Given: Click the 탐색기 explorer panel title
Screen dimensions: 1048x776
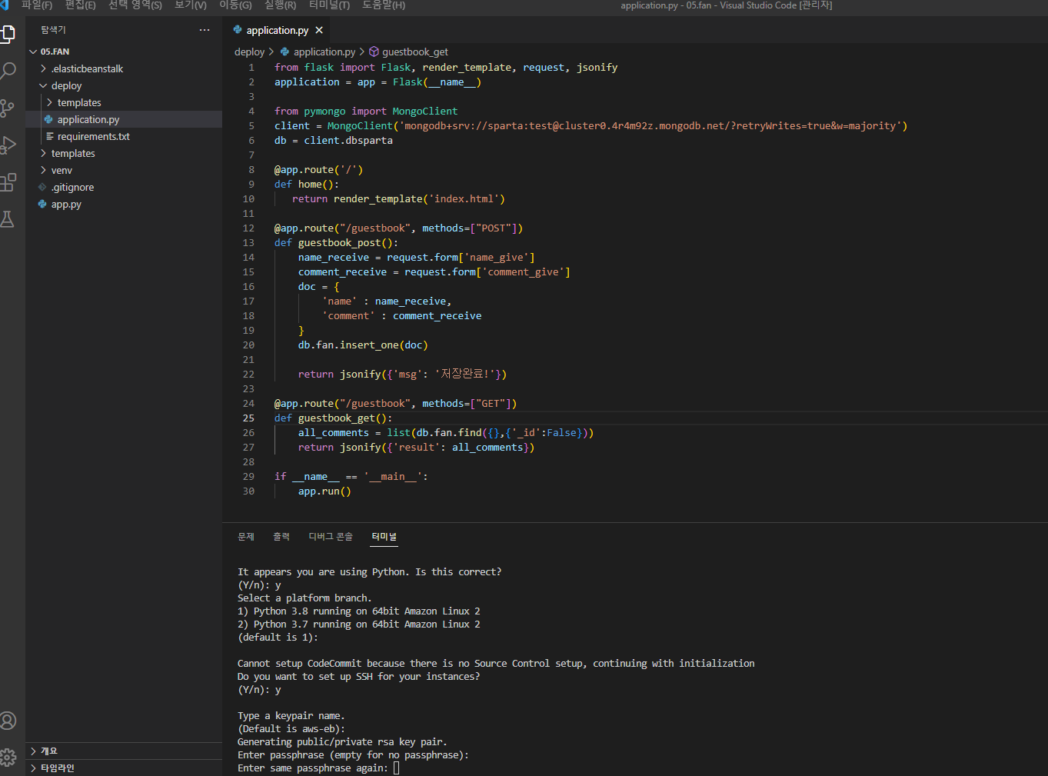Looking at the screenshot, I should point(54,30).
